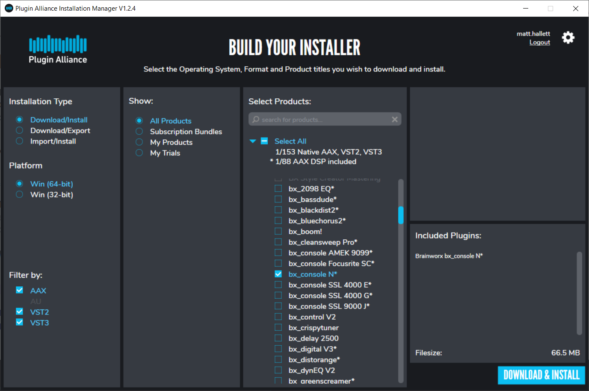Image resolution: width=589 pixels, height=391 pixels.
Task: Check the bx_distorange* product
Action: [278, 359]
